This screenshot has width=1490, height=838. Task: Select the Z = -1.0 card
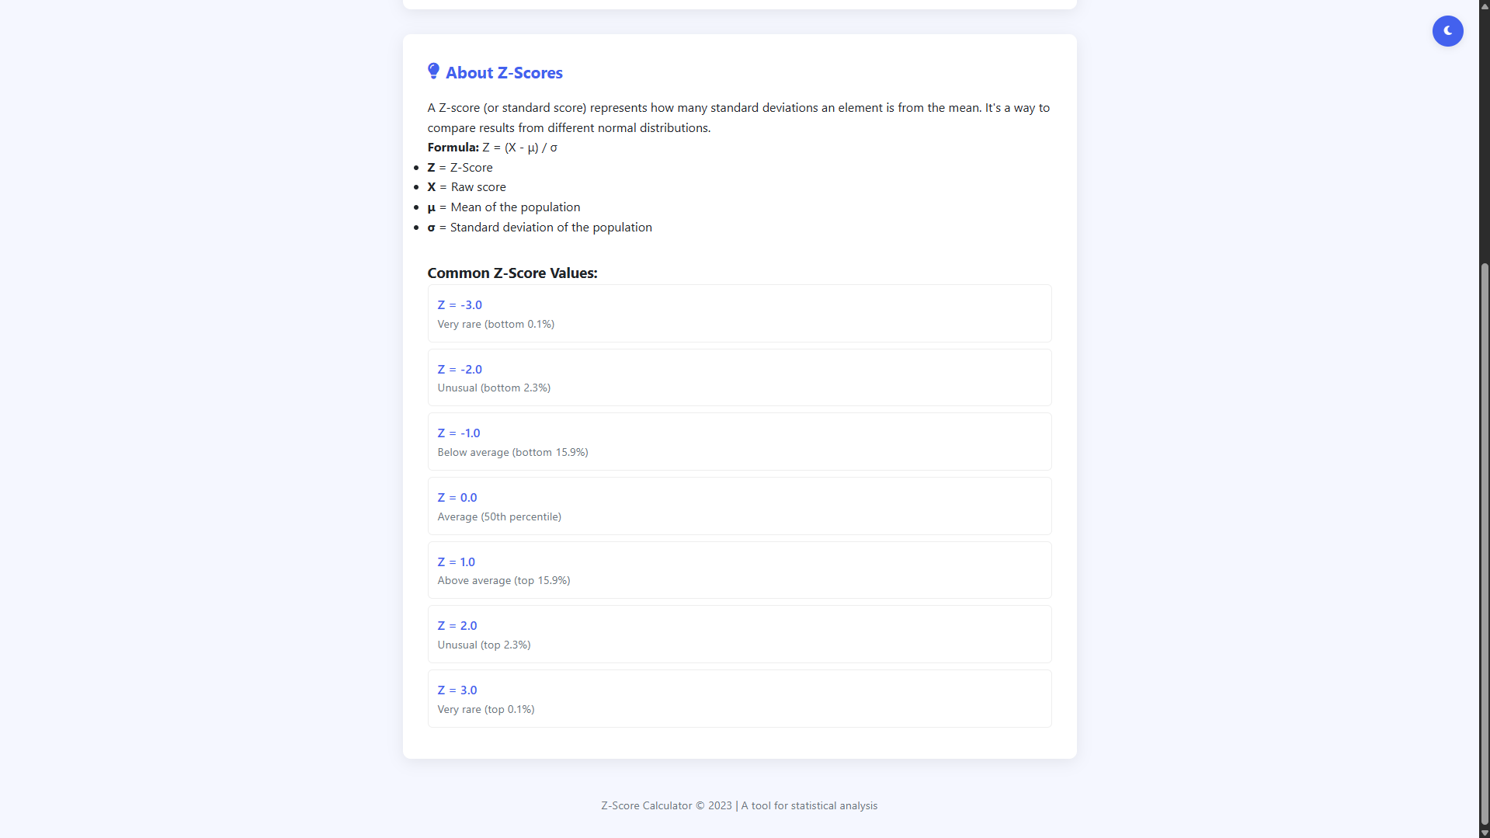tap(739, 442)
